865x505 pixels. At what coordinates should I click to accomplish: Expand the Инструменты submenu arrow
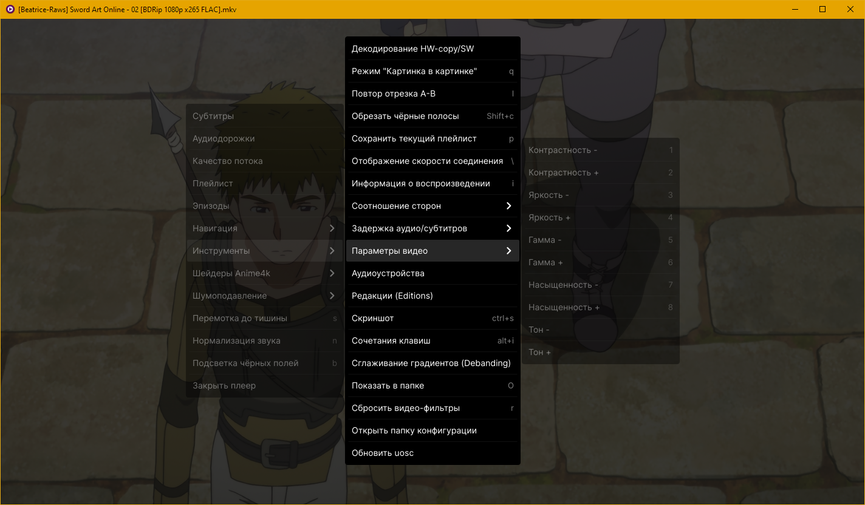coord(332,251)
